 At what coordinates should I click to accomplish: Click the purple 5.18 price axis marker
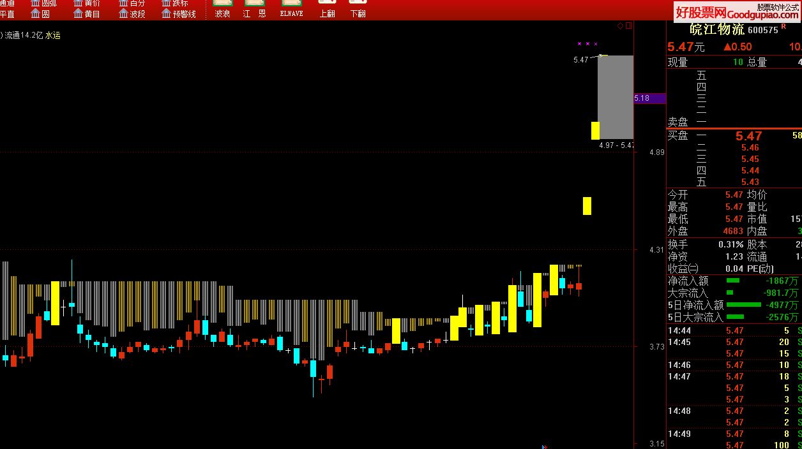[649, 98]
